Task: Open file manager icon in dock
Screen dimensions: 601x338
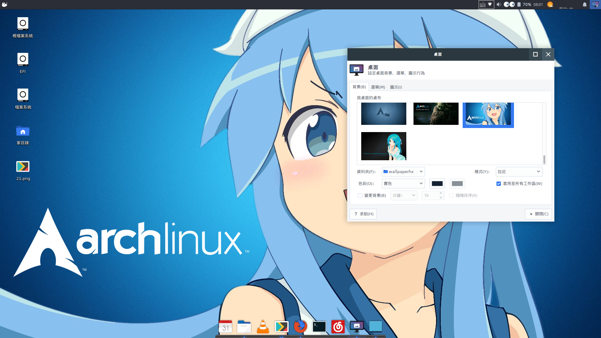Action: coord(244,327)
